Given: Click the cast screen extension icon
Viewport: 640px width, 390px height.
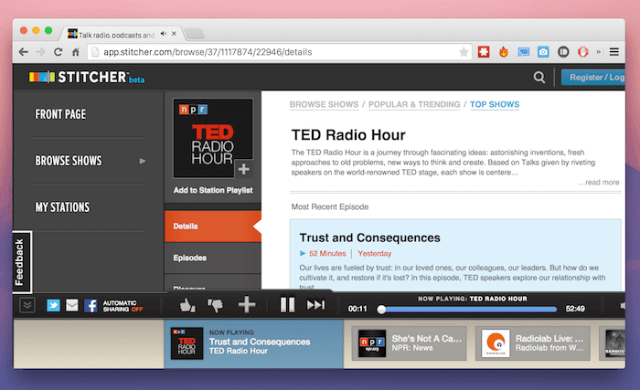Looking at the screenshot, I should coord(523,52).
